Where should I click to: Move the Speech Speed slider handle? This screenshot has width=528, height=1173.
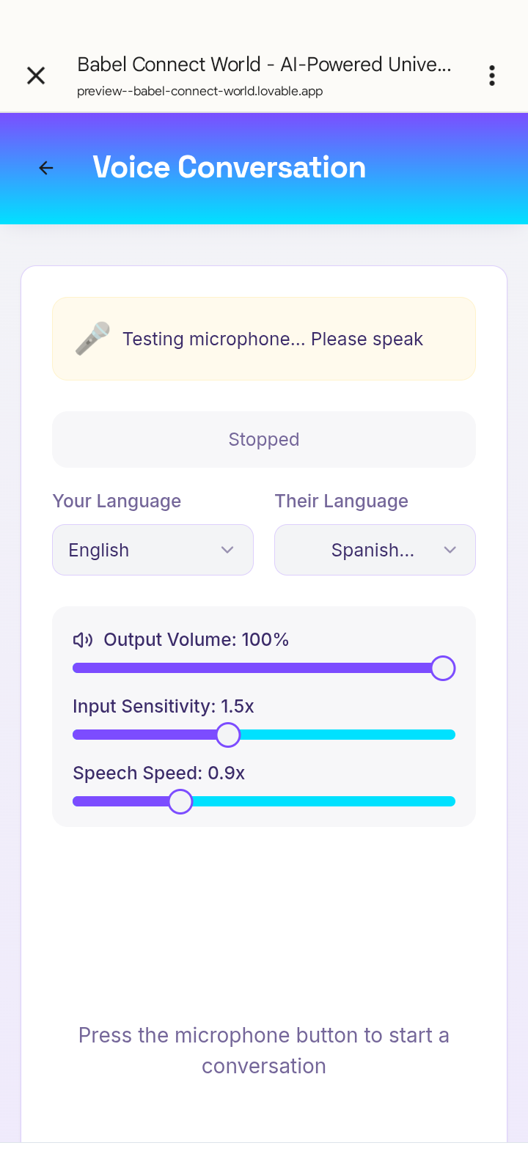point(180,801)
